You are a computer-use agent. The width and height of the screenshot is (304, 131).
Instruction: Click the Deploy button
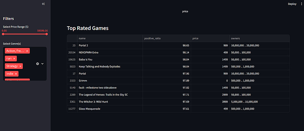pos(292,4)
